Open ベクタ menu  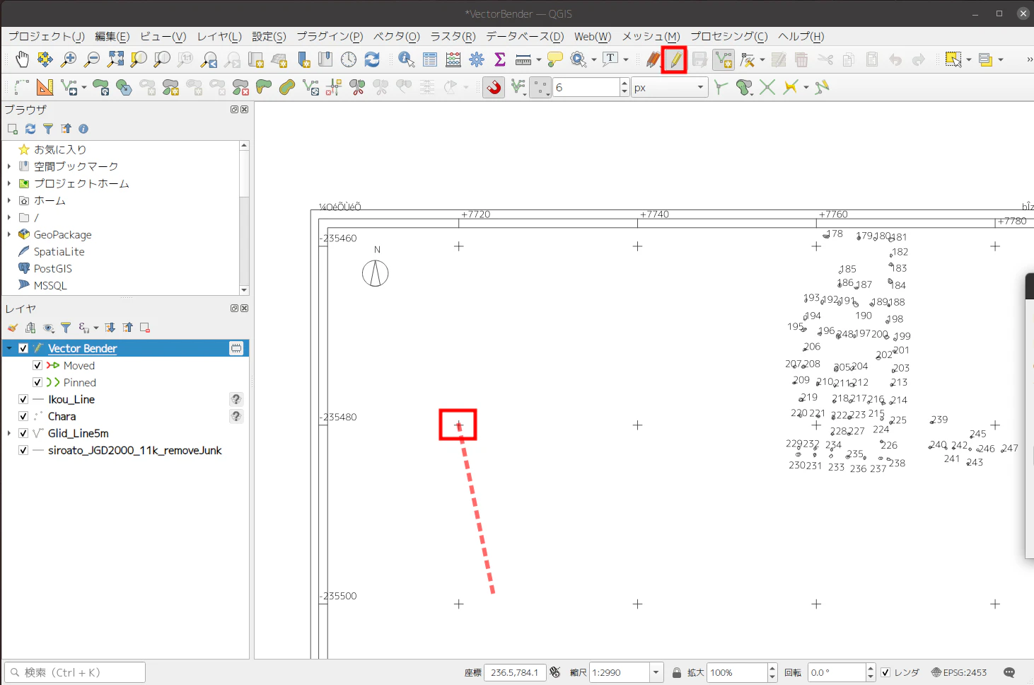(397, 36)
